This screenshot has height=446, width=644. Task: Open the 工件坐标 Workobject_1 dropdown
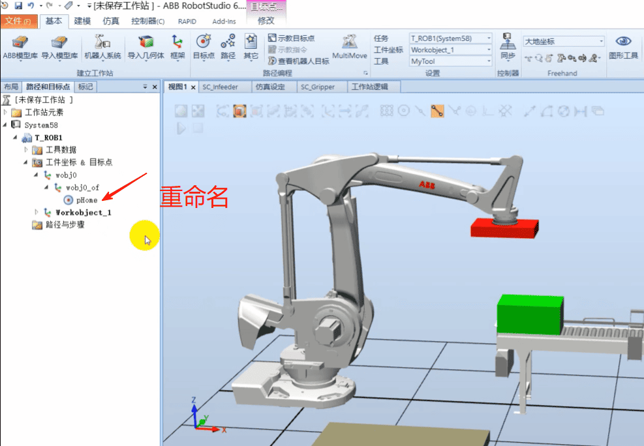pyautogui.click(x=451, y=50)
